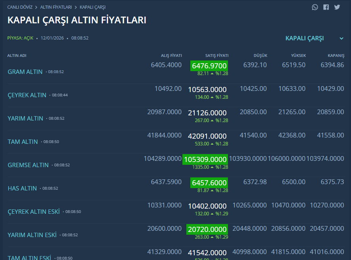
Task: Open Çeyrek Altın Eski link
Action: (34, 211)
